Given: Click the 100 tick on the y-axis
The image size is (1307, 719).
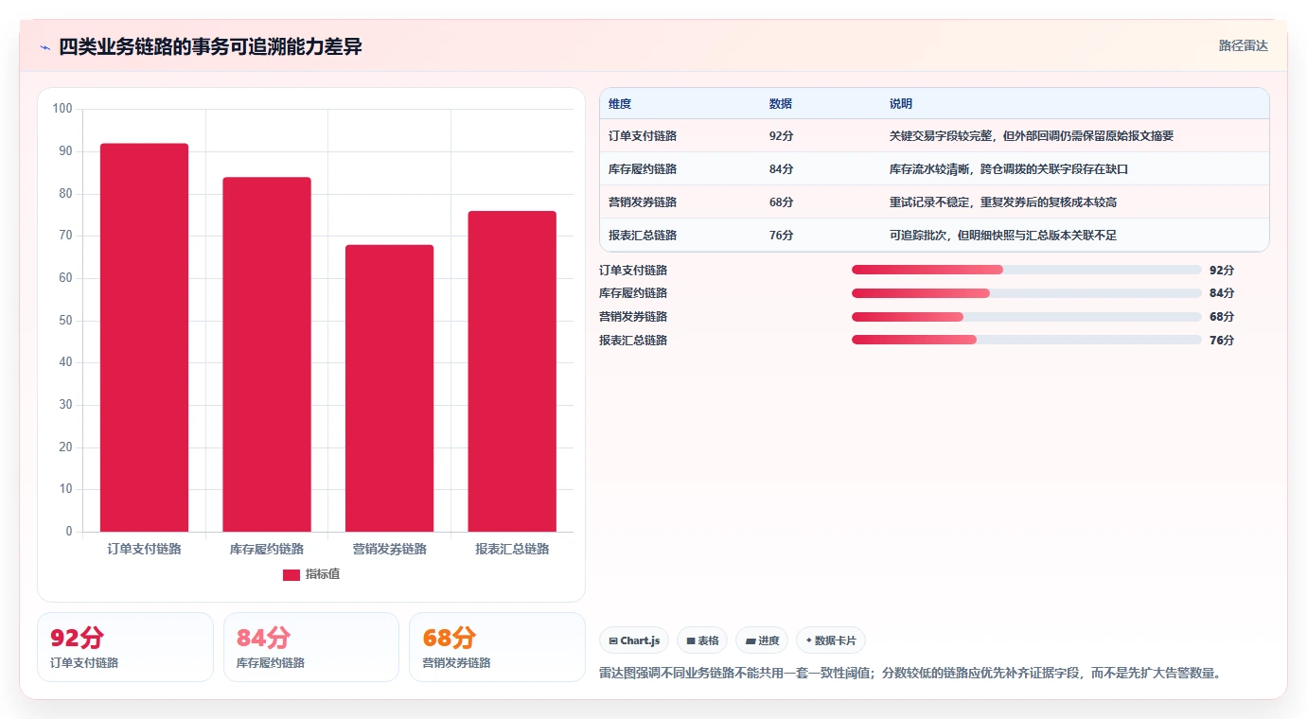Looking at the screenshot, I should (x=62, y=109).
